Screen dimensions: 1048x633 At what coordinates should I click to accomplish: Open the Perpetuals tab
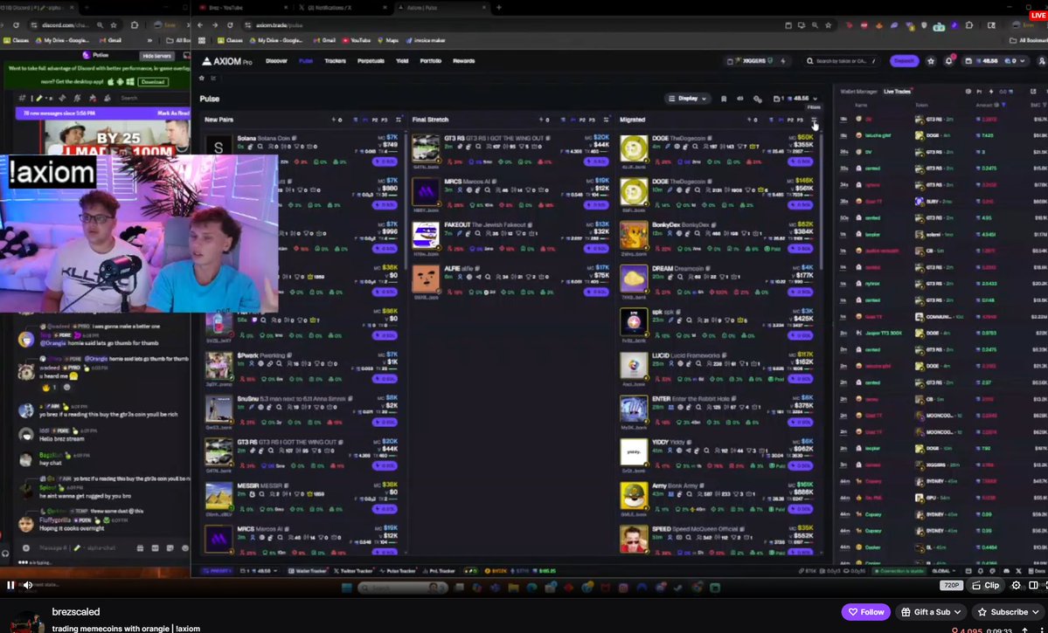point(371,61)
